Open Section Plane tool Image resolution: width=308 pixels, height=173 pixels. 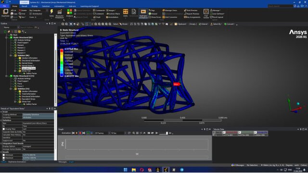click(113, 14)
